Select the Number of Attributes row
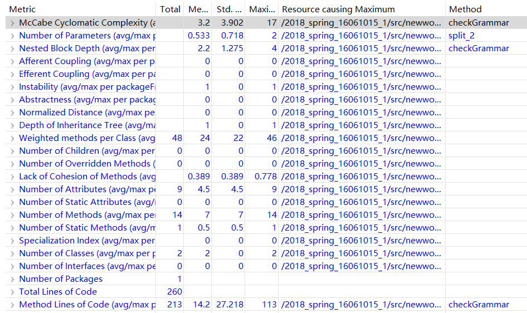Screen dimensions: 527x313 tap(86, 189)
